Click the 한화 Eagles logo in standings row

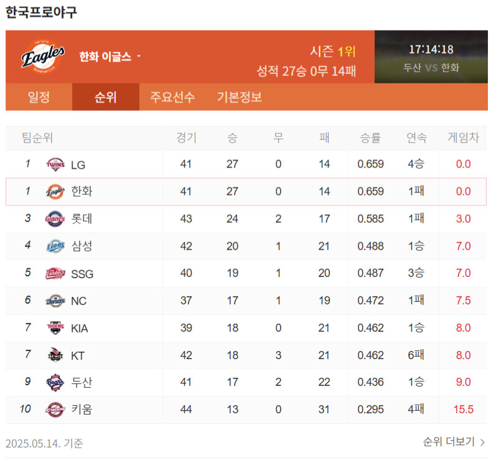pos(55,191)
